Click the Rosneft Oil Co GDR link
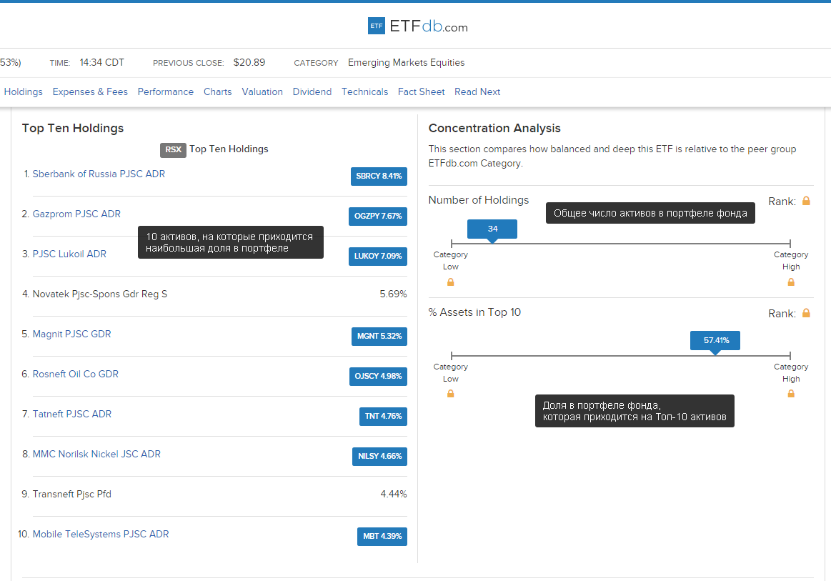 pyautogui.click(x=75, y=374)
